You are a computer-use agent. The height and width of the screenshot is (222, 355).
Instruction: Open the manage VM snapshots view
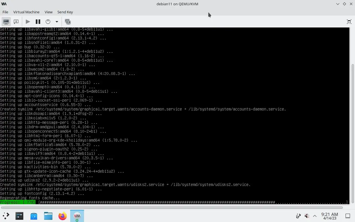pos(68,22)
